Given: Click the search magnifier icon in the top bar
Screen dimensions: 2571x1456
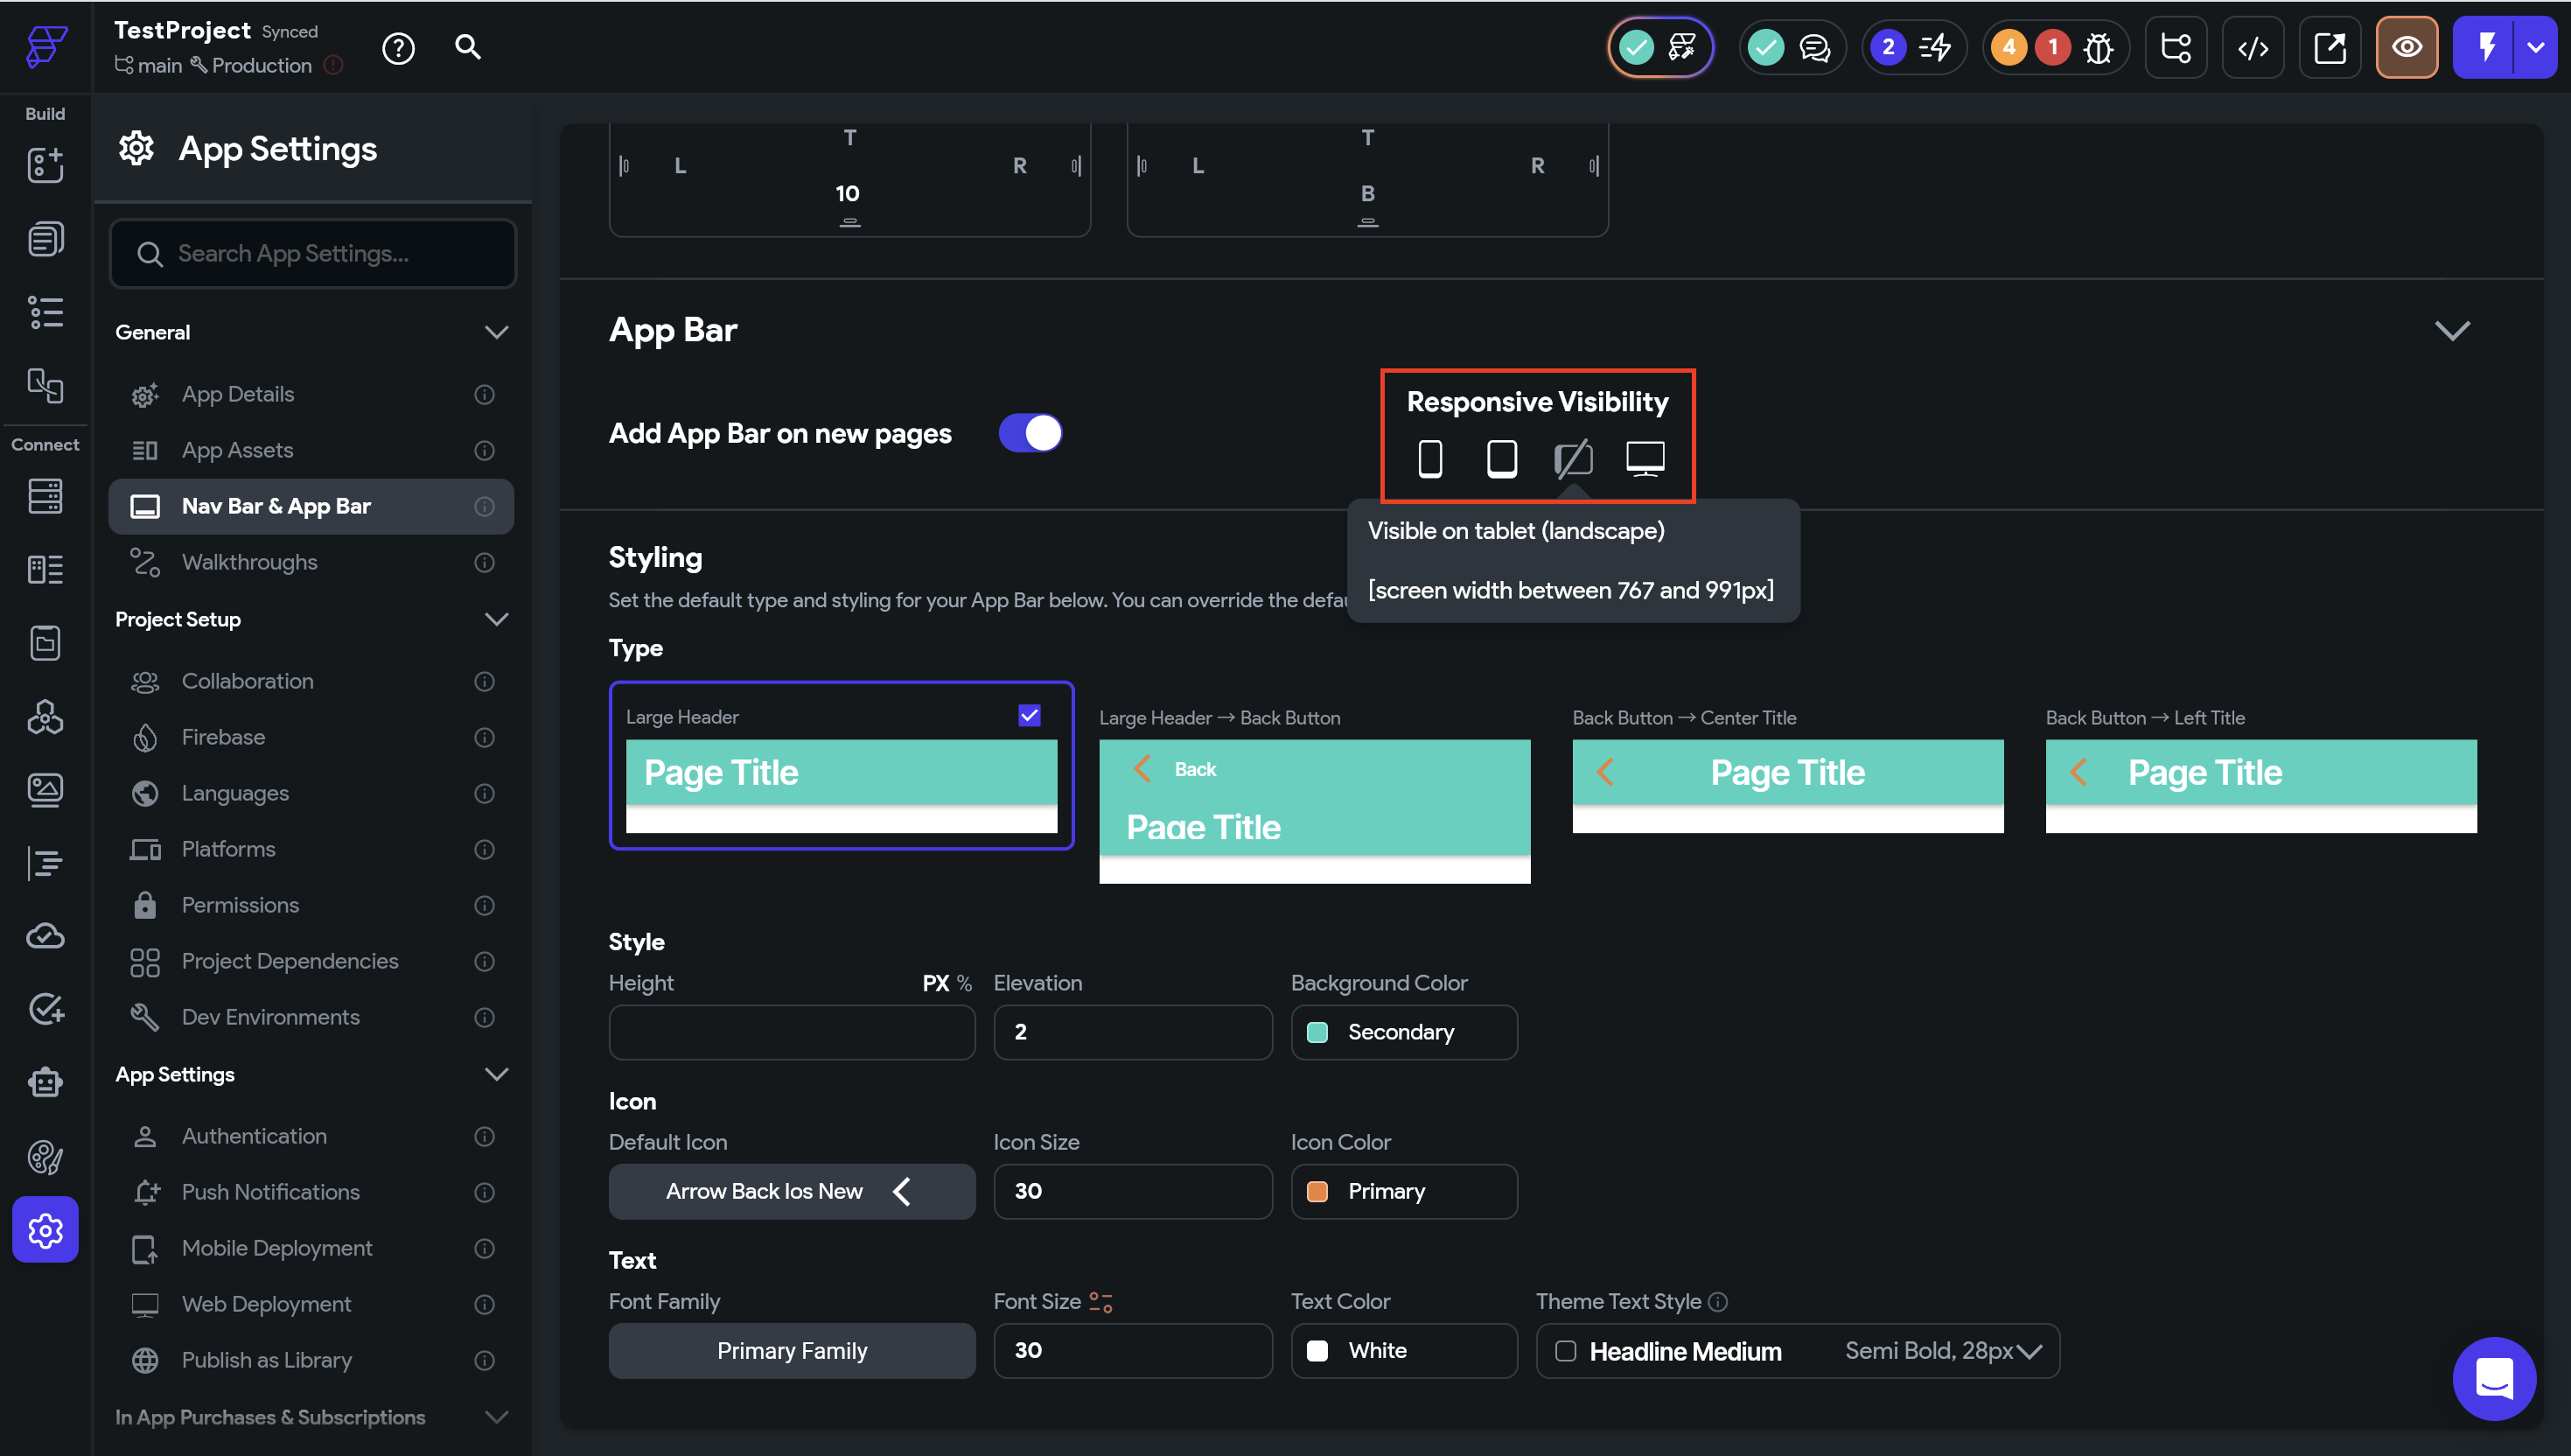Looking at the screenshot, I should [x=468, y=47].
